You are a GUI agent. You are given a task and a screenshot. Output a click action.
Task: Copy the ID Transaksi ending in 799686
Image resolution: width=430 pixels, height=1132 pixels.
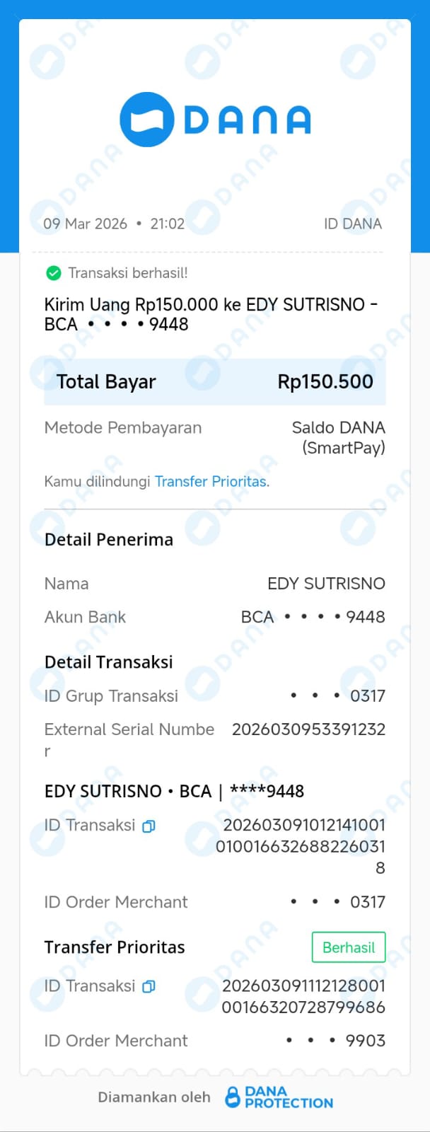coord(149,987)
